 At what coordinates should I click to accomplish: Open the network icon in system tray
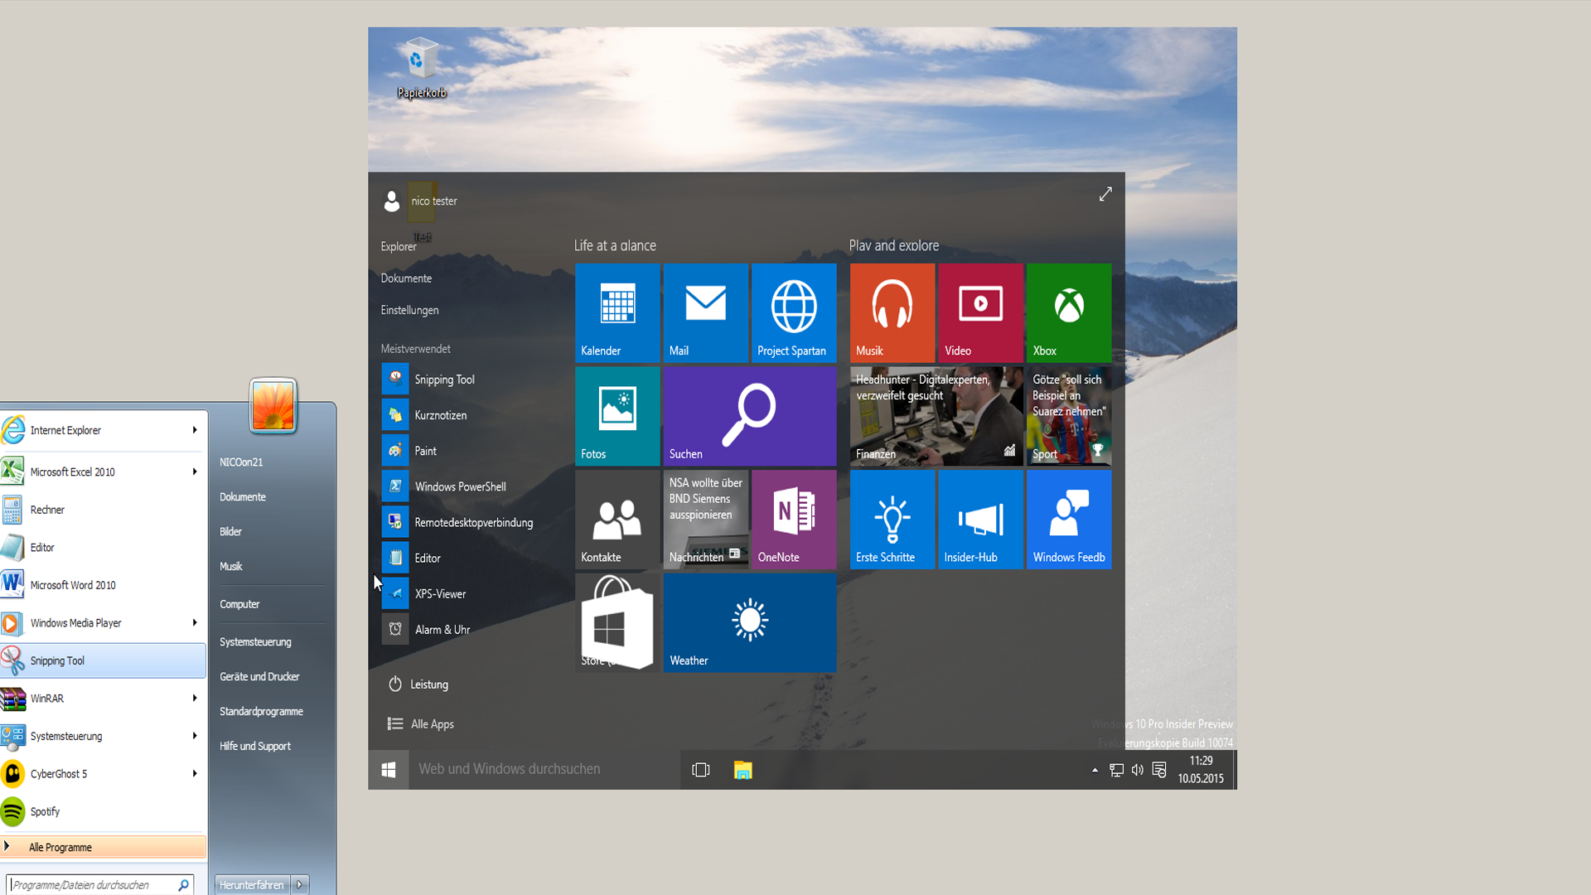click(x=1116, y=770)
